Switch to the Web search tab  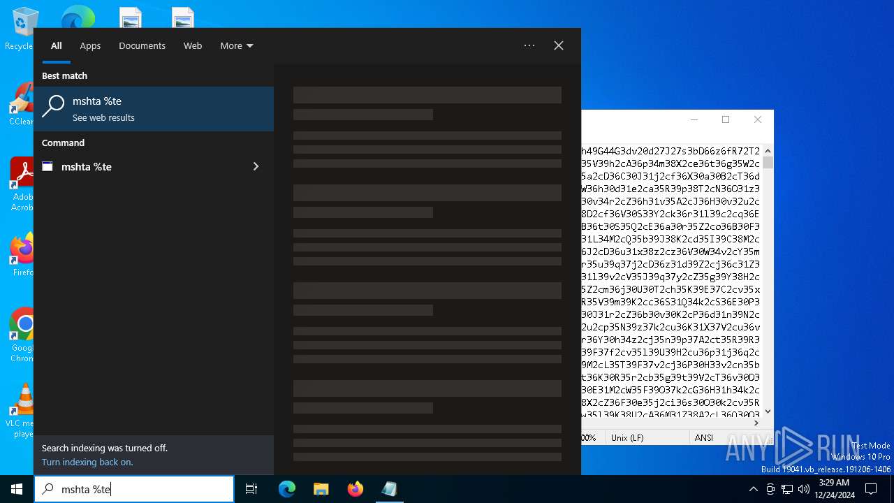coord(193,45)
